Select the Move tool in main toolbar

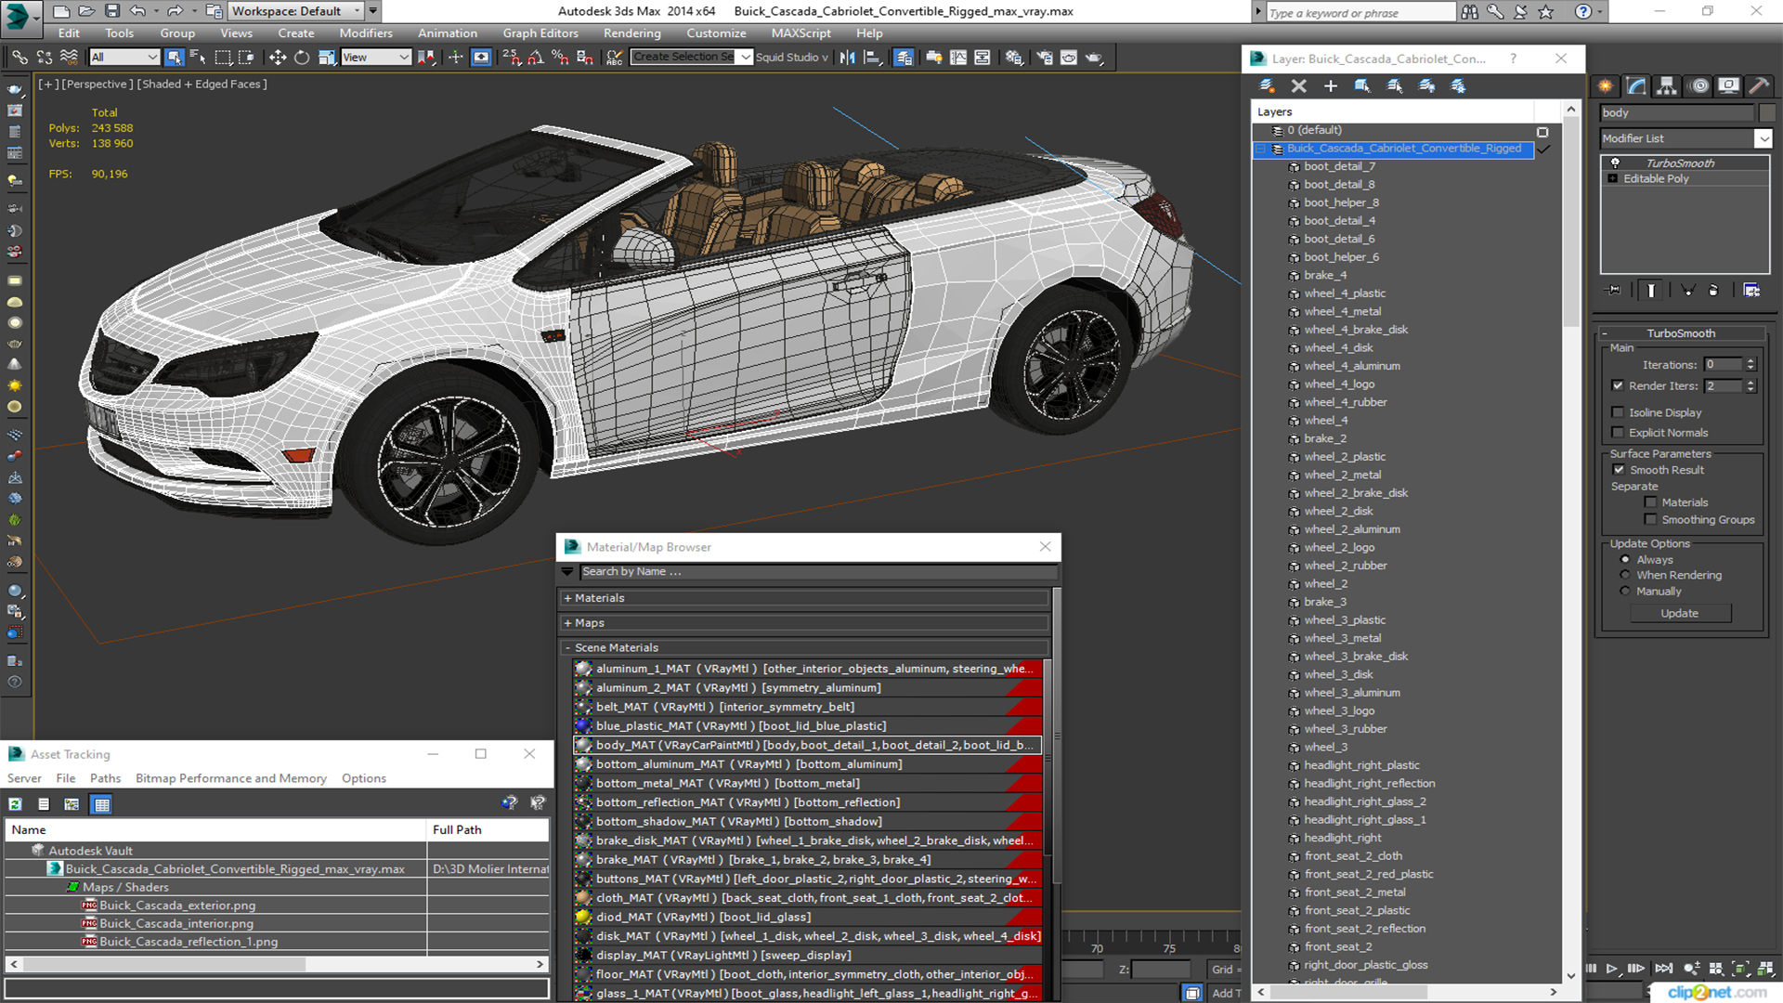pyautogui.click(x=277, y=58)
